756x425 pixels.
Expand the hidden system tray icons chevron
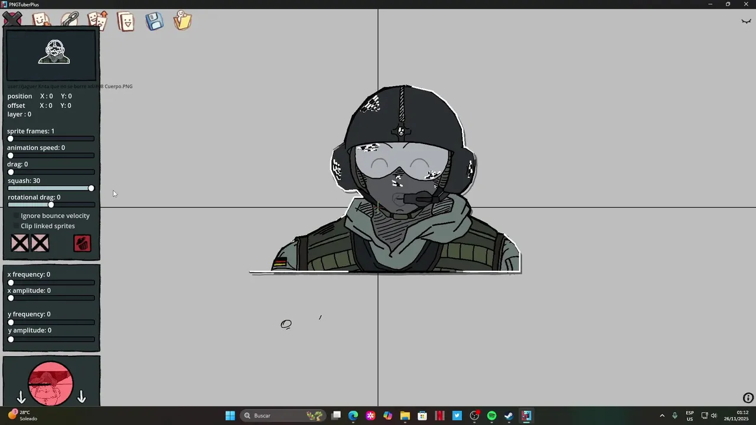[x=662, y=416]
